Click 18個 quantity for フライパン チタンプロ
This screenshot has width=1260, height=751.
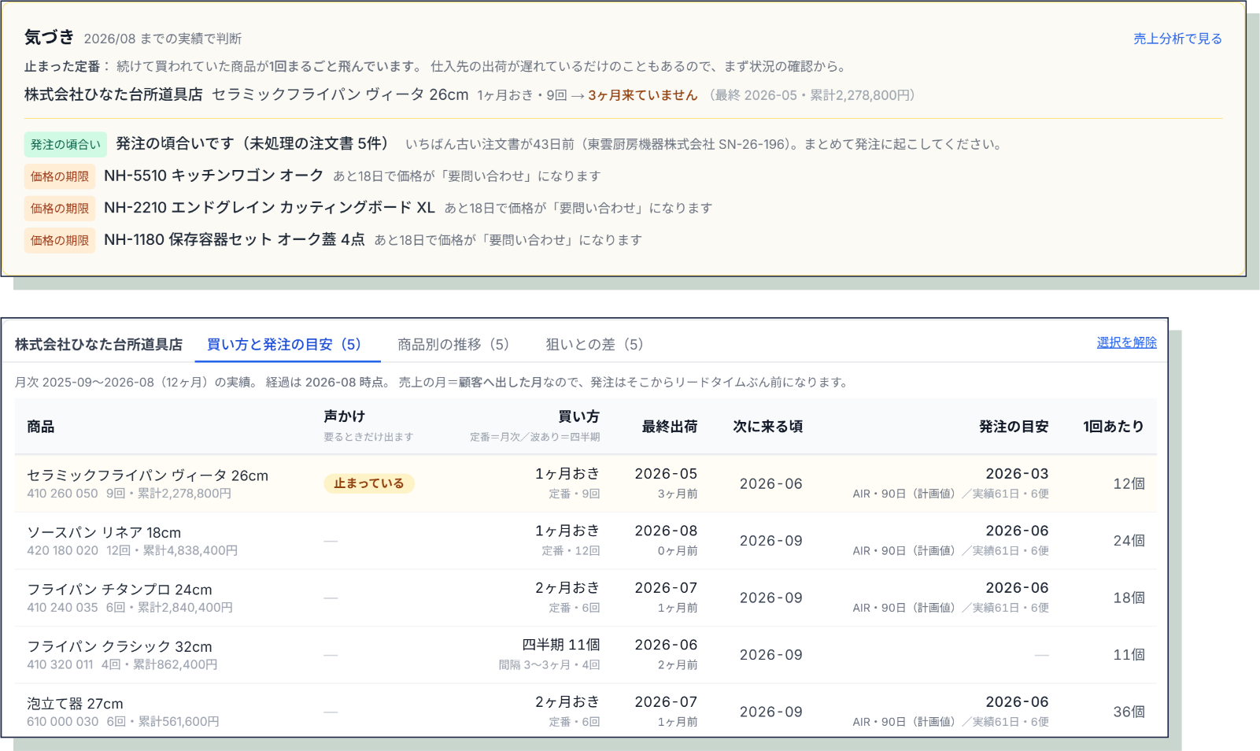point(1129,597)
